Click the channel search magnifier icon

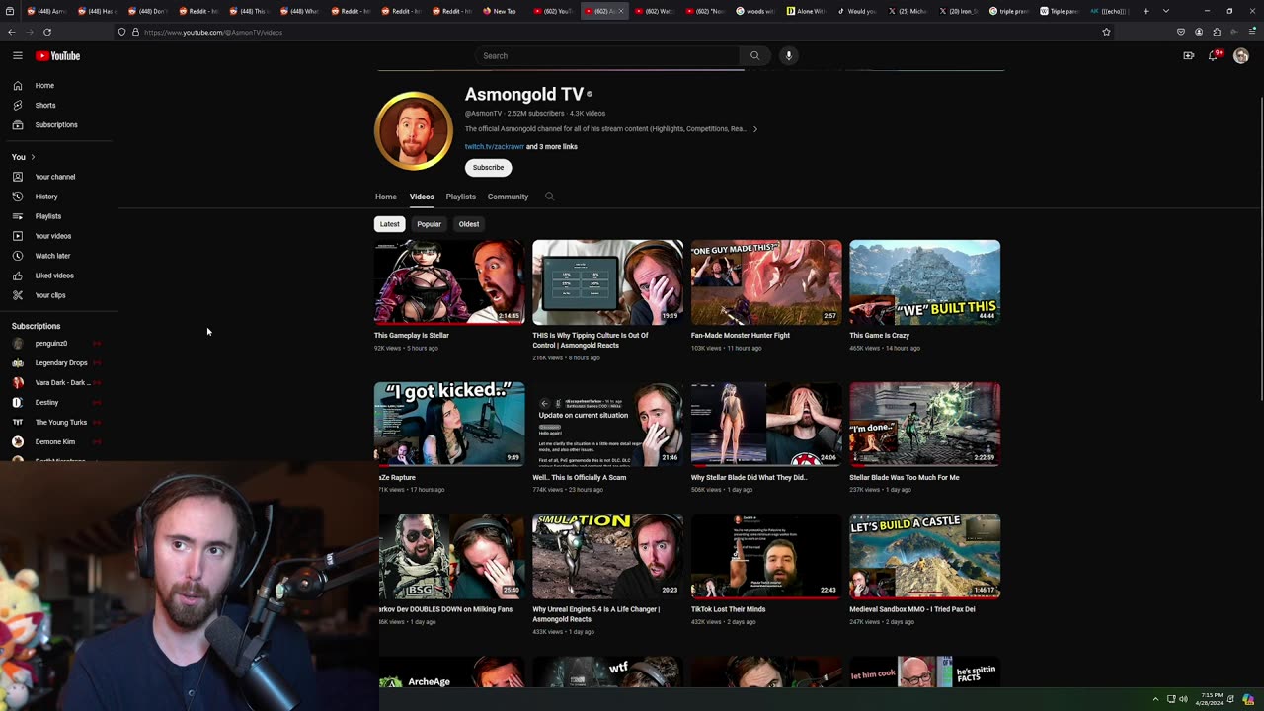click(x=550, y=197)
